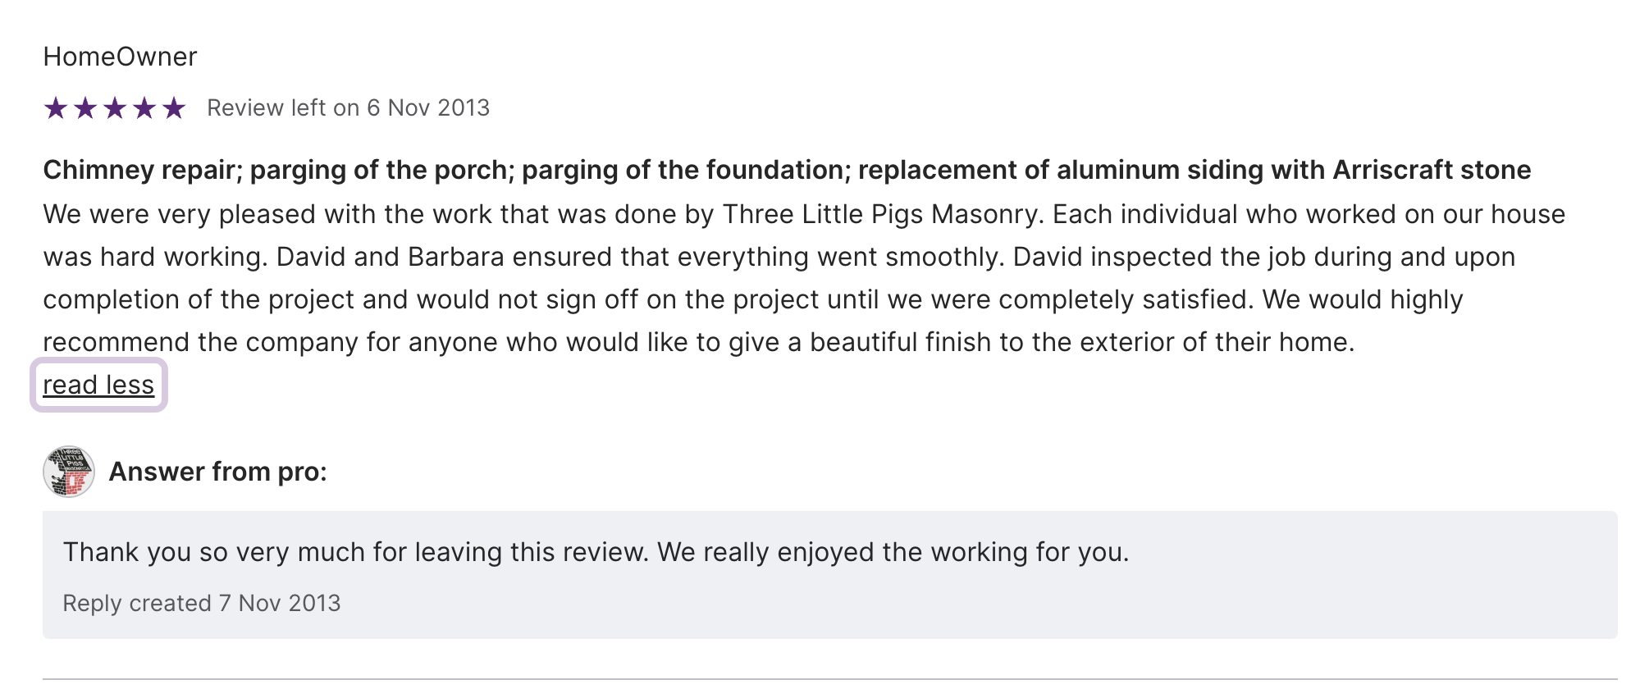1649x689 pixels.
Task: Click the "Answer from pro:" heading
Action: [x=217, y=472]
